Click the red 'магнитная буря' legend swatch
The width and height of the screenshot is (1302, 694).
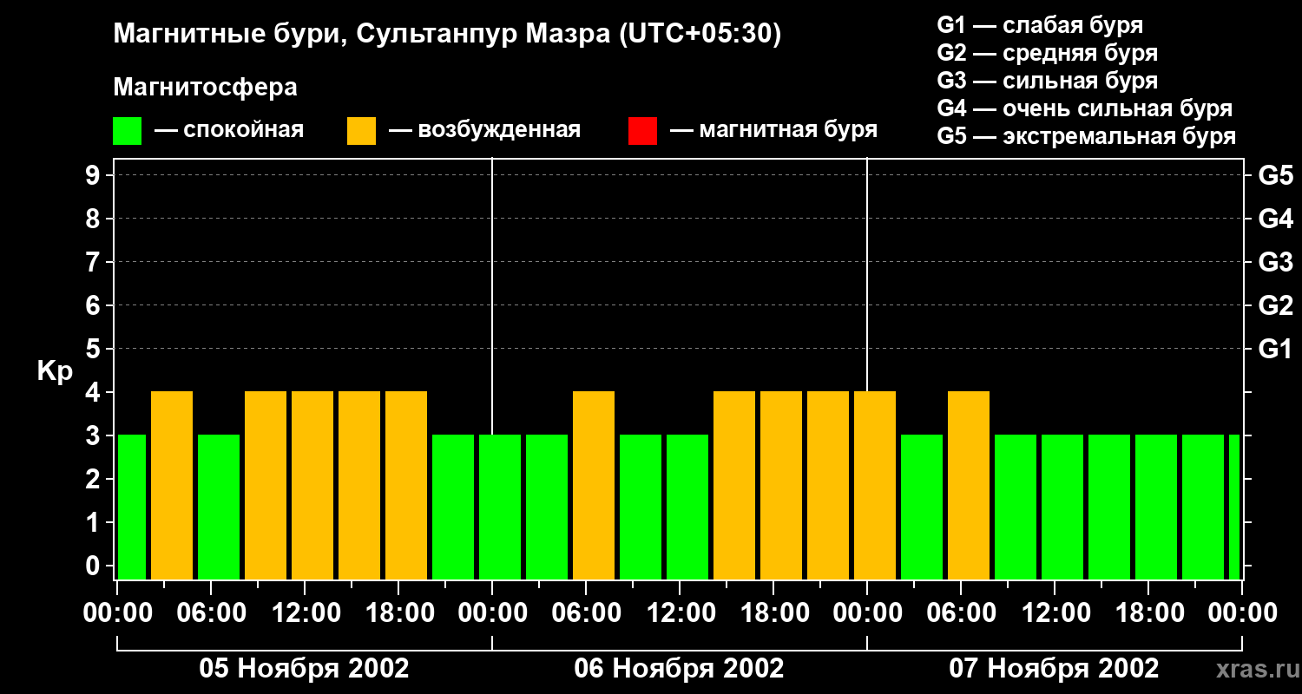pos(642,131)
